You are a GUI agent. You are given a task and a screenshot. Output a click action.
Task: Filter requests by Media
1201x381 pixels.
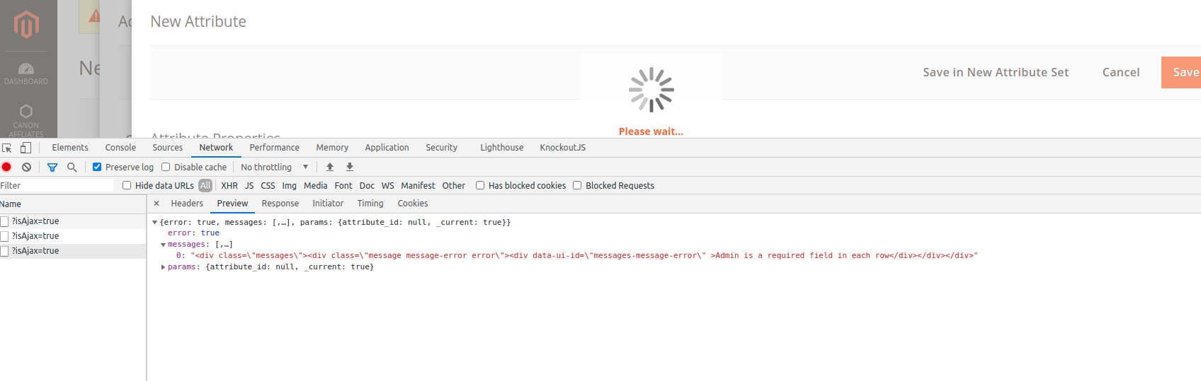[x=315, y=186]
